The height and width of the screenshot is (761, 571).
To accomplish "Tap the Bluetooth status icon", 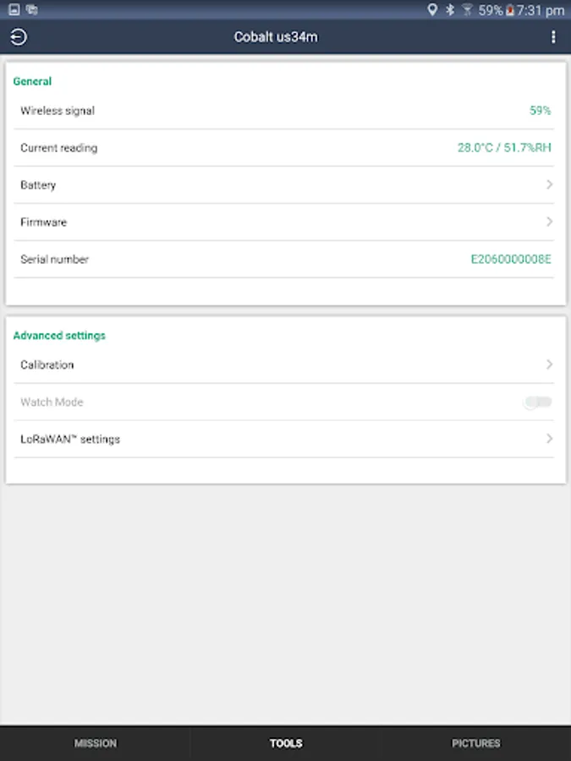I will (450, 10).
